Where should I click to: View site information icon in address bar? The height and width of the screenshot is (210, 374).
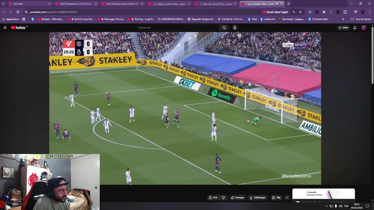click(x=26, y=12)
